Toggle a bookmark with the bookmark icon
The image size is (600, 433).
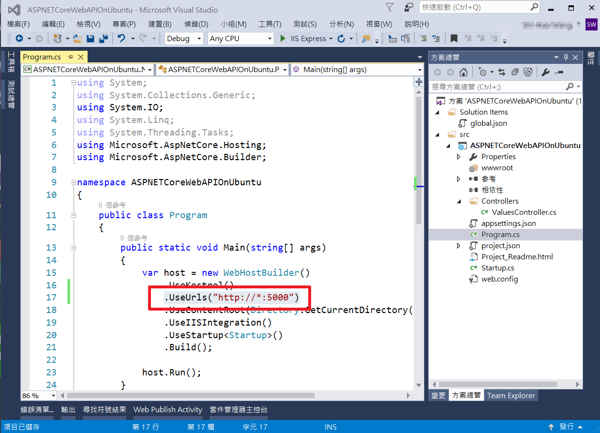pyautogui.click(x=454, y=39)
